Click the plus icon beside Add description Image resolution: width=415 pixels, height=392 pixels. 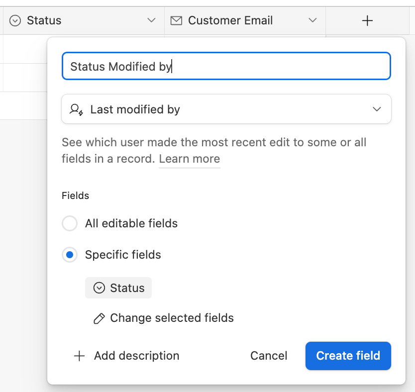[79, 356]
